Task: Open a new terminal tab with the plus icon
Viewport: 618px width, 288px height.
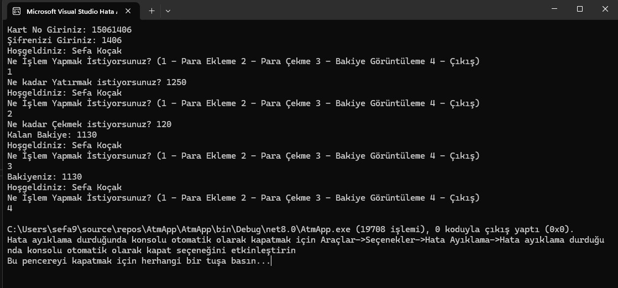Action: 151,11
